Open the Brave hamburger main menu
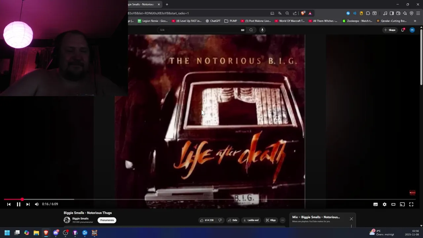Image resolution: width=423 pixels, height=238 pixels. (x=418, y=13)
